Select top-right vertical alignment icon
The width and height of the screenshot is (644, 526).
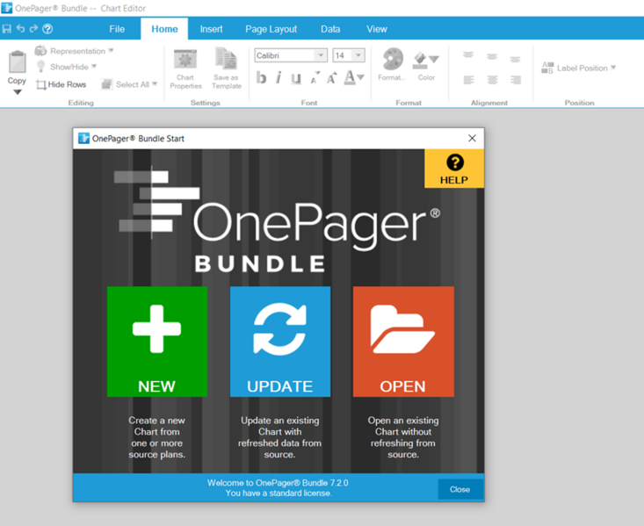pyautogui.click(x=516, y=59)
